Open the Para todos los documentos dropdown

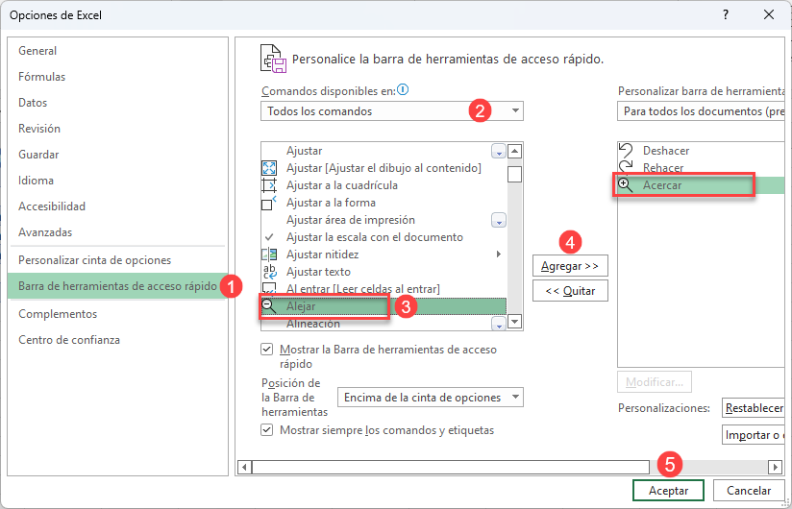coord(701,111)
